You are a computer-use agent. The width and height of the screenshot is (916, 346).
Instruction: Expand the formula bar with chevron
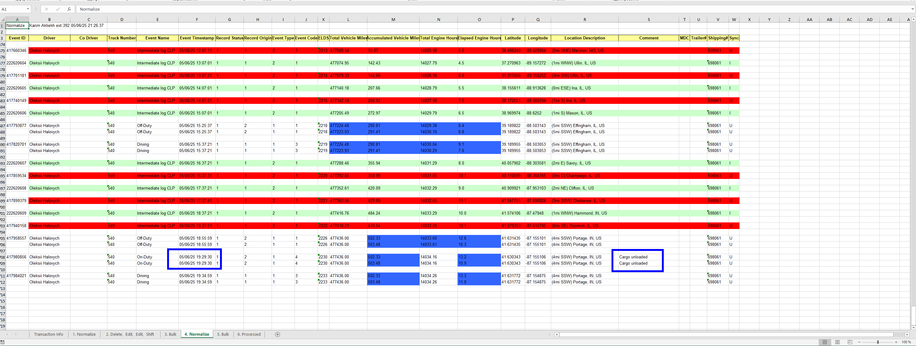tap(913, 9)
